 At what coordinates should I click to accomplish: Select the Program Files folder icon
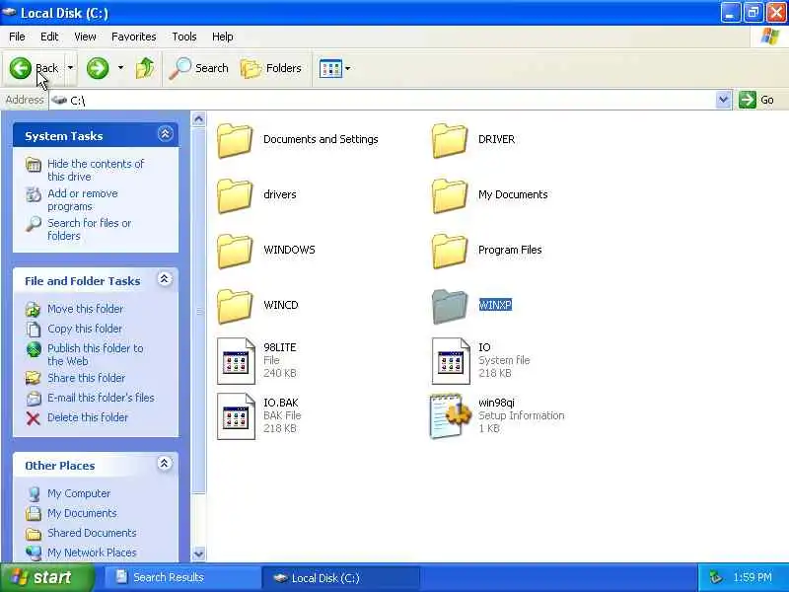450,252
